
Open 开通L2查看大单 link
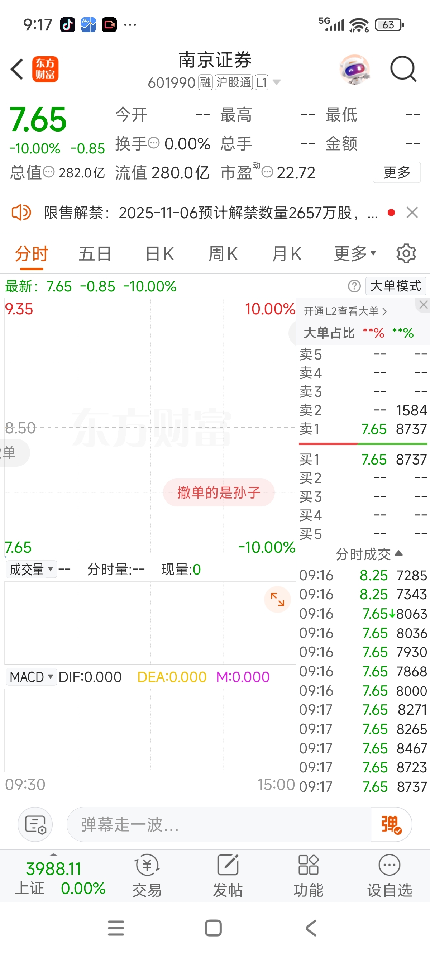click(x=345, y=311)
